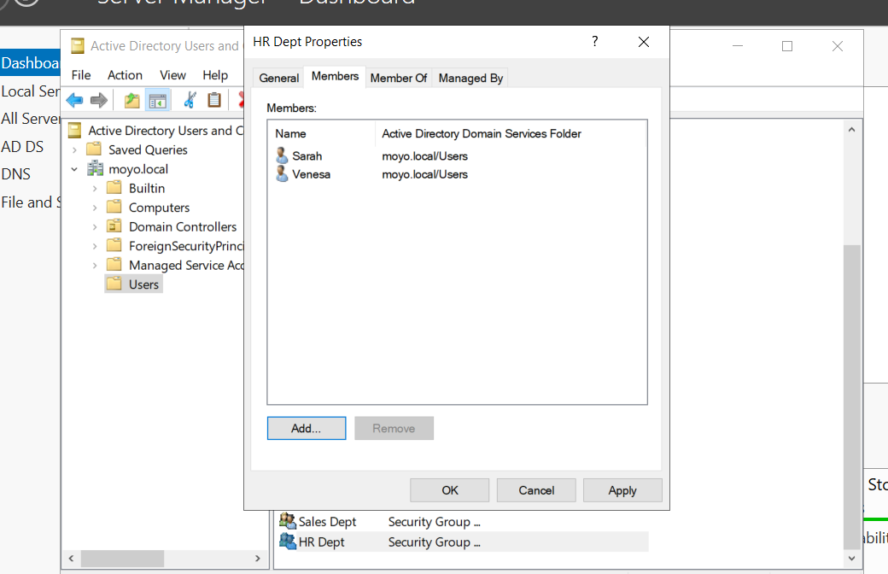
Task: Click the Name column header in Members
Action: coord(291,133)
